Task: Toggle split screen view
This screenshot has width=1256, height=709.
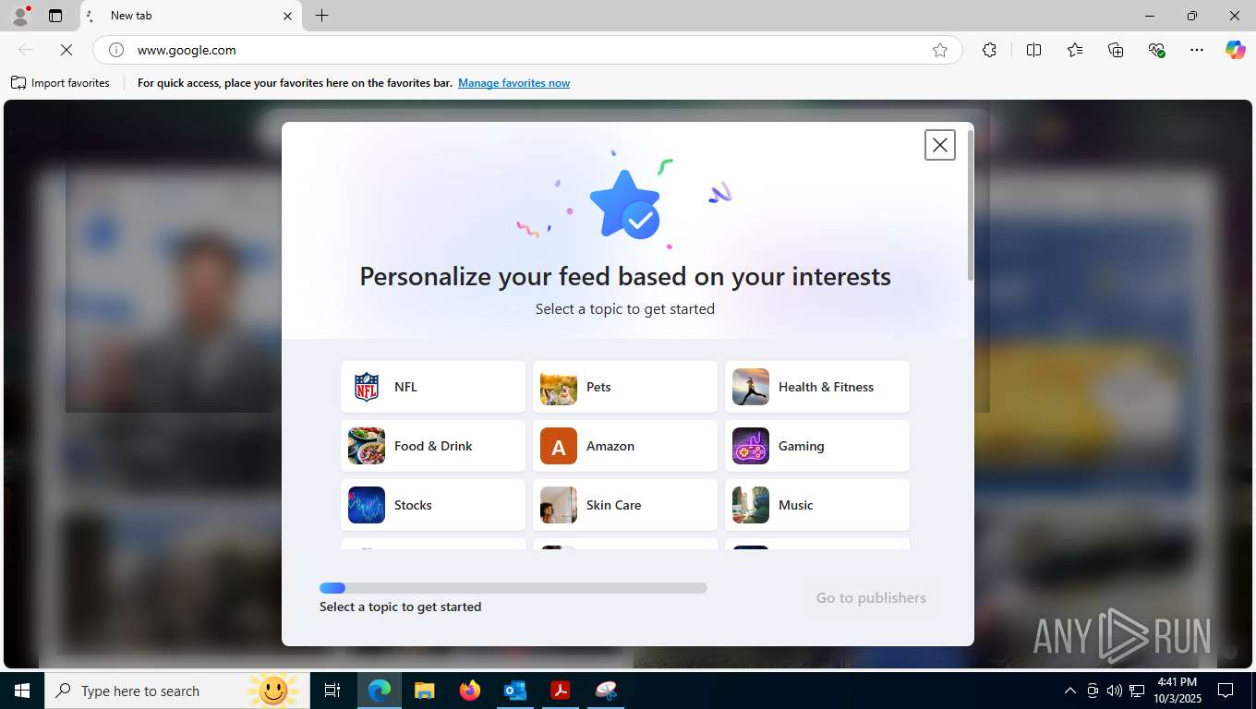Action: click(x=1033, y=50)
